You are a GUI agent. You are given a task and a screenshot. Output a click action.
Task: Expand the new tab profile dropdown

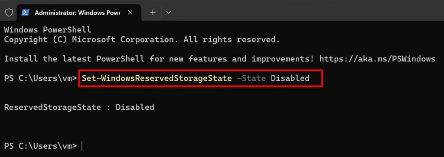pyautogui.click(x=169, y=13)
